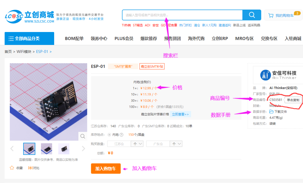Viewport: 303px width, 183px height.
Task: Expand the 全部商品分类 category menu
Action: (29, 38)
